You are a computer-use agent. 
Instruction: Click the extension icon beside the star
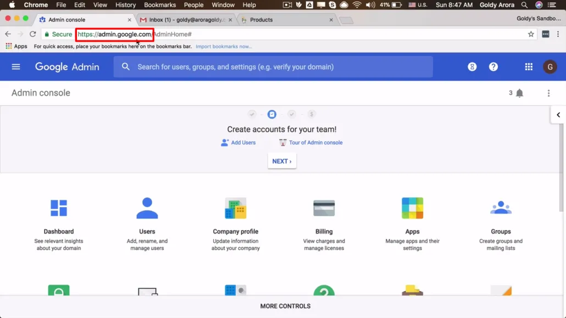[546, 34]
